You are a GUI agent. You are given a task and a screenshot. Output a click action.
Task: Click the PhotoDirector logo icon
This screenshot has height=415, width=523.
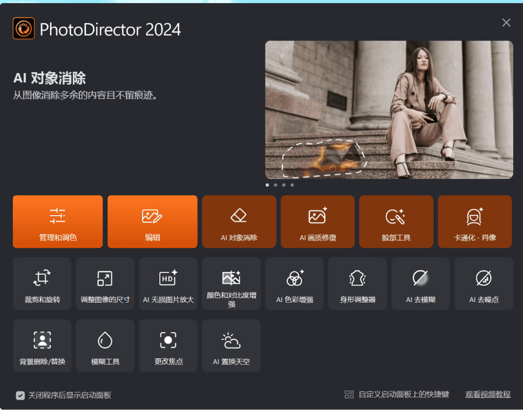(x=23, y=29)
